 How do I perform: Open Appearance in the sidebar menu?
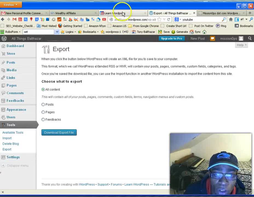[16, 109]
